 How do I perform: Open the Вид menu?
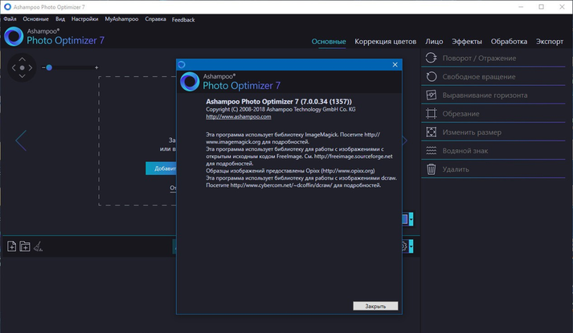(x=60, y=19)
